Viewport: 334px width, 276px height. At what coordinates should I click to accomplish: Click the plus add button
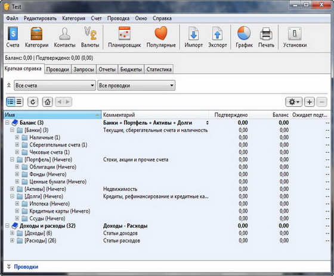click(310, 102)
